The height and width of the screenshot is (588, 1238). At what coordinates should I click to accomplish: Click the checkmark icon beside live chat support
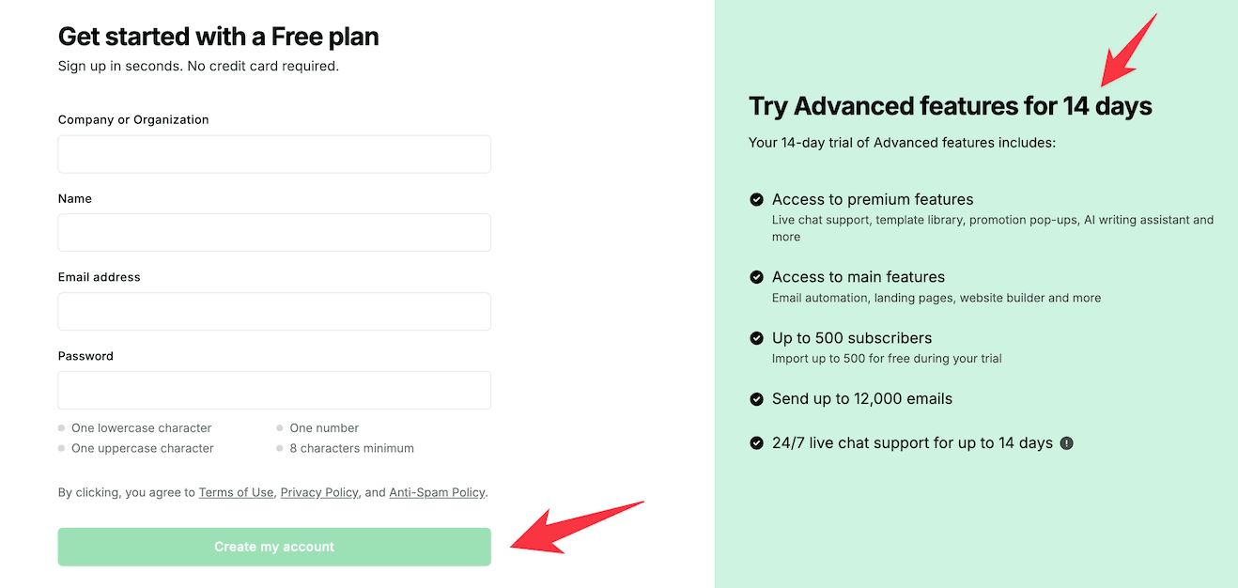pyautogui.click(x=757, y=442)
